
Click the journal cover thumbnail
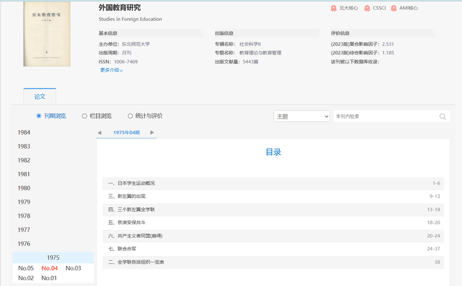[x=47, y=34]
